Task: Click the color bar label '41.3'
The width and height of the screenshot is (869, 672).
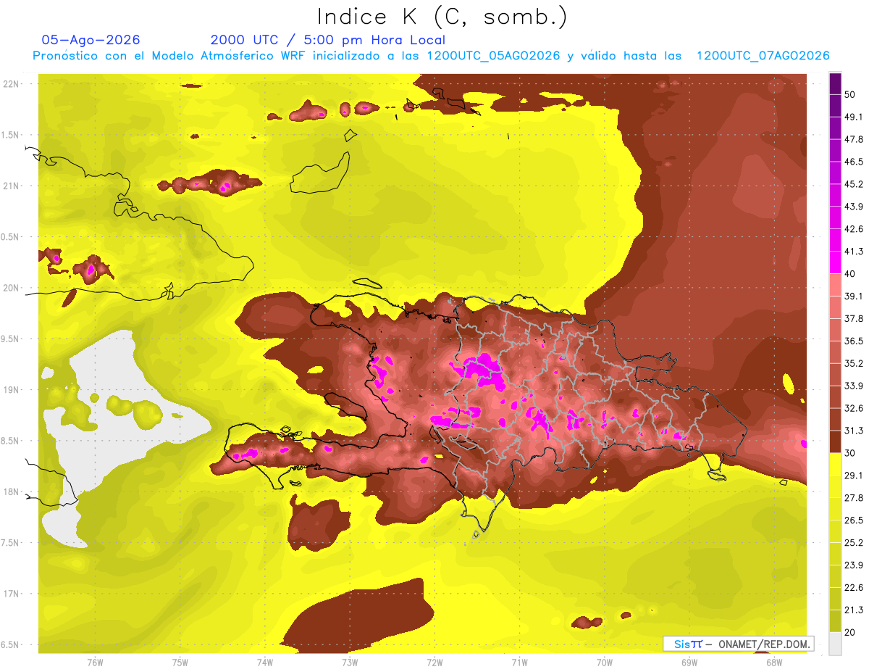Action: [x=854, y=252]
